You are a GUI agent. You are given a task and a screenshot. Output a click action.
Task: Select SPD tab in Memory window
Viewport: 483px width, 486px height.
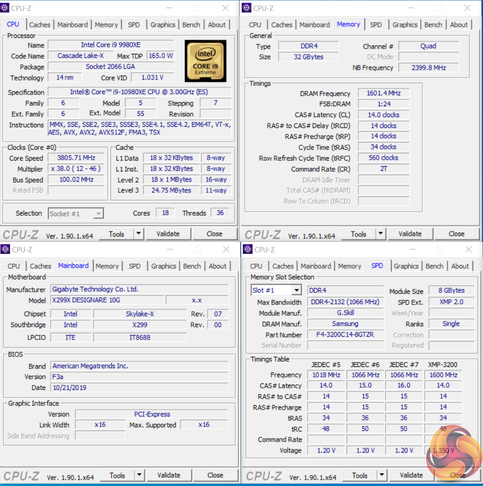coord(376,25)
